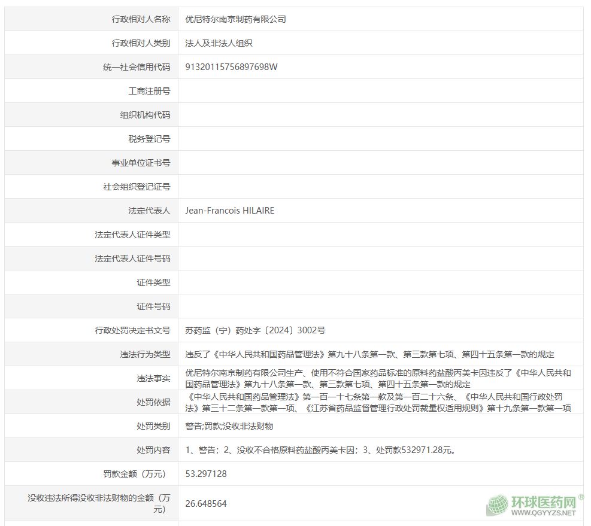Select the 警告;罚款;没收非法财物 penalty type value

229,426
